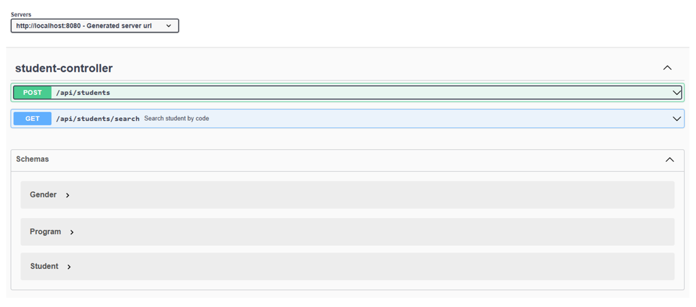Click the blue GET method badge

(x=32, y=119)
